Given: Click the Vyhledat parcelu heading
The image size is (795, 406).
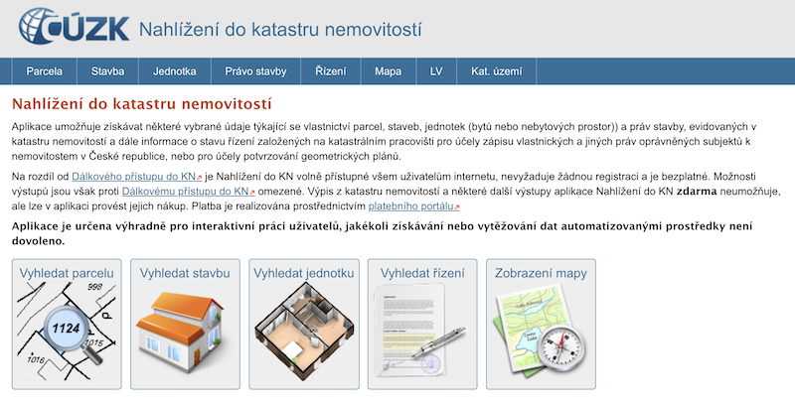Looking at the screenshot, I should (x=67, y=273).
